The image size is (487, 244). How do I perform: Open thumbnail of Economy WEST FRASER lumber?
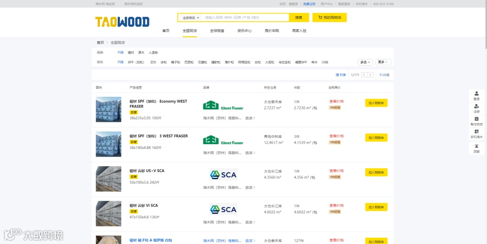pyautogui.click(x=108, y=109)
